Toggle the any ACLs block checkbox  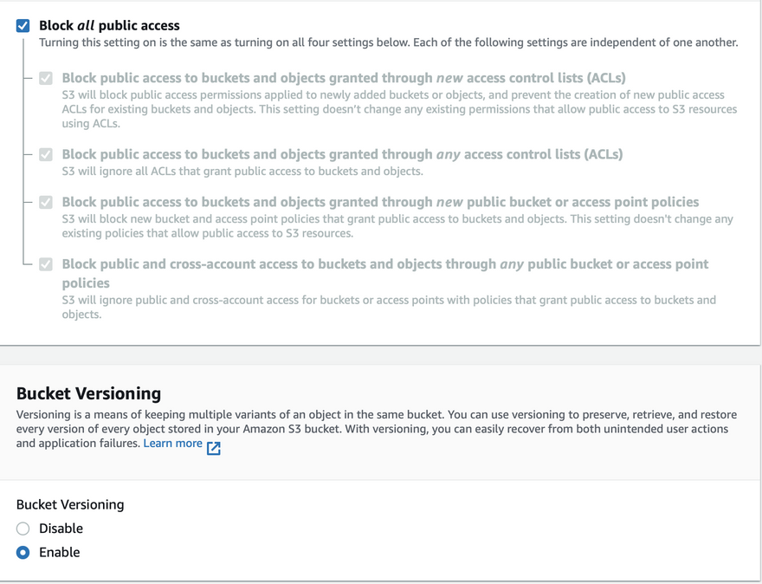tap(46, 154)
